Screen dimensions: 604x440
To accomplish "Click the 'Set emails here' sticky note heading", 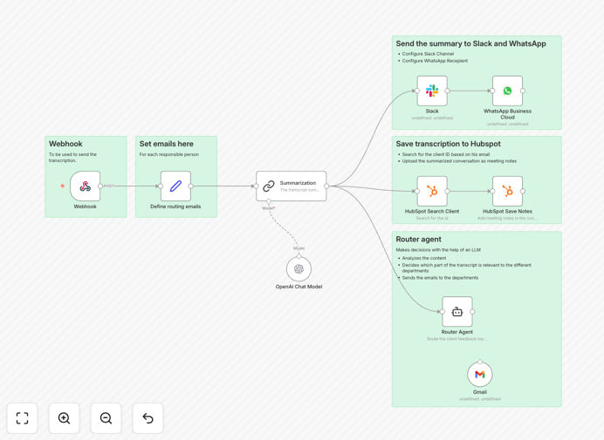I will (167, 144).
